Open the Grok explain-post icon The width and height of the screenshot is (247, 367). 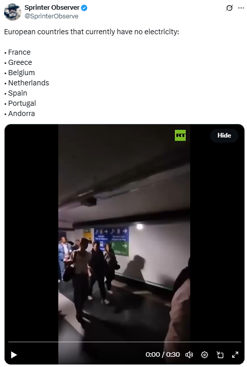coord(229,8)
